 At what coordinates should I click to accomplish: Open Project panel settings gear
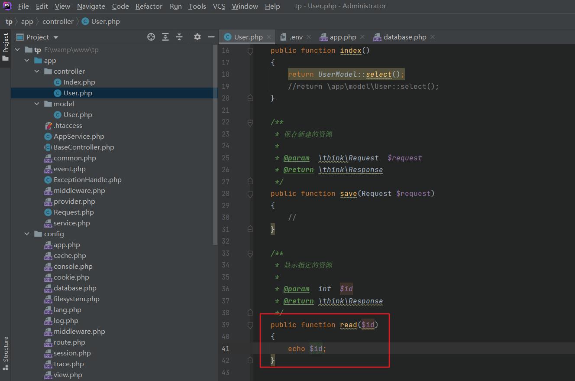click(x=197, y=37)
